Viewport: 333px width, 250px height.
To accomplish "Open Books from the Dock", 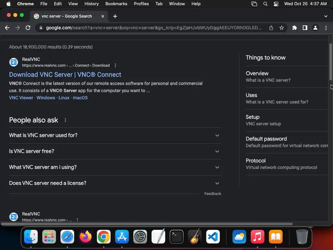I will [276, 236].
